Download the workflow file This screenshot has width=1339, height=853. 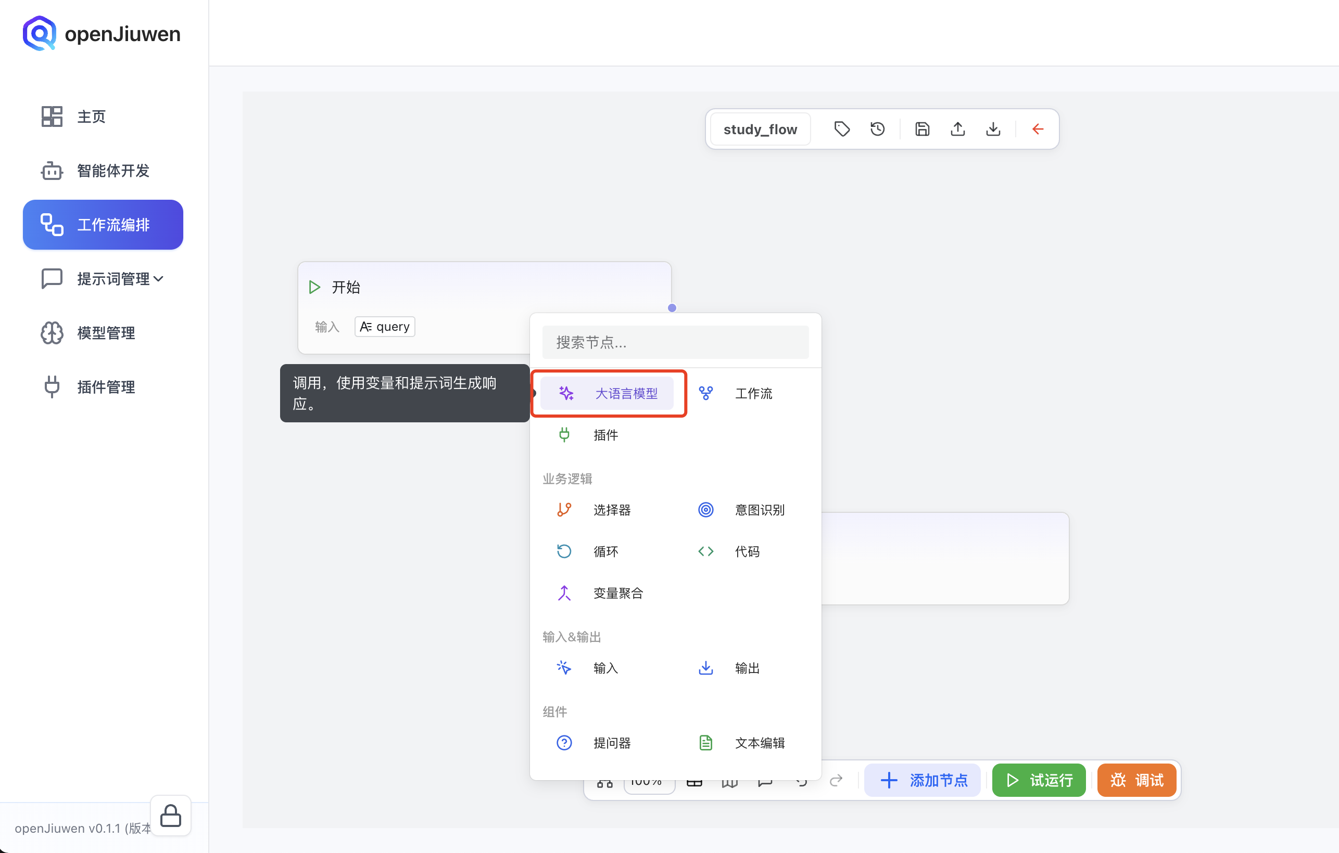[x=994, y=128]
